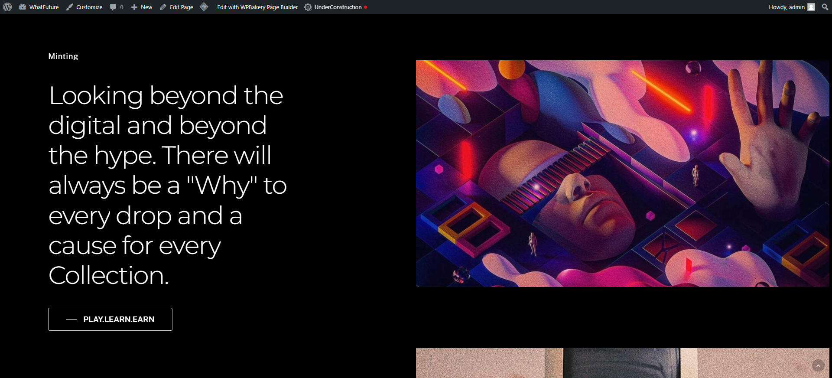Open the New content menu
This screenshot has width=832, height=378.
click(x=142, y=7)
